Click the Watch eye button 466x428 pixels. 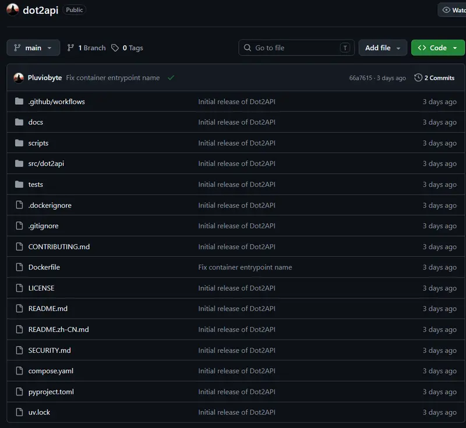pos(452,10)
